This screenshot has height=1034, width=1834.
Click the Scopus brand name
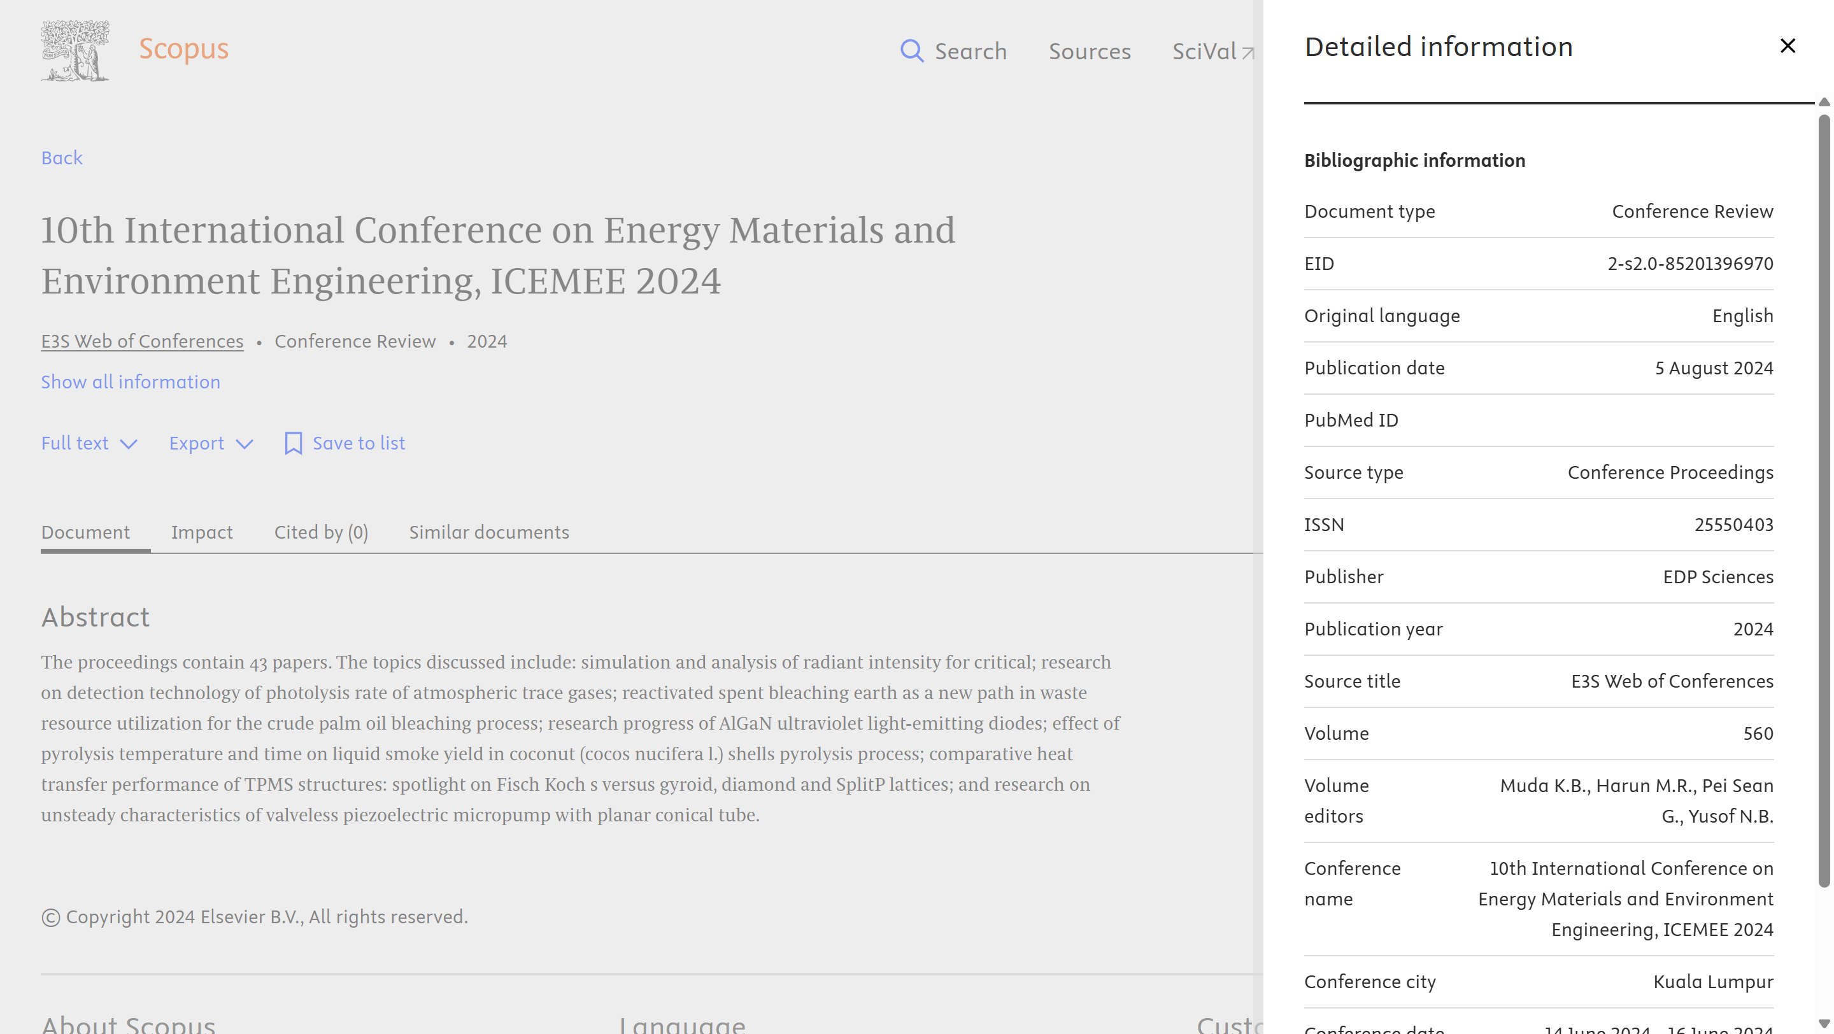[183, 48]
